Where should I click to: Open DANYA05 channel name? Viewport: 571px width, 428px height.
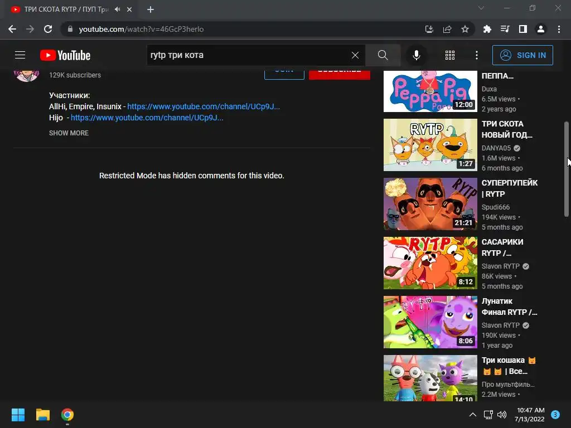[x=496, y=148]
